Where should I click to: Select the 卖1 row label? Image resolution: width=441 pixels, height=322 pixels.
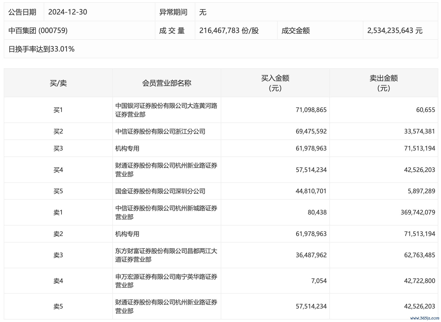click(x=58, y=212)
